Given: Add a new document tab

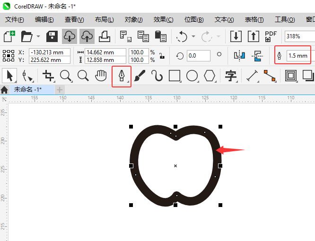Looking at the screenshot, I should tap(60, 90).
